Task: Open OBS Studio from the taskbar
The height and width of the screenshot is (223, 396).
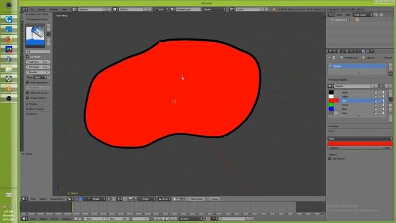Action: click(9, 98)
